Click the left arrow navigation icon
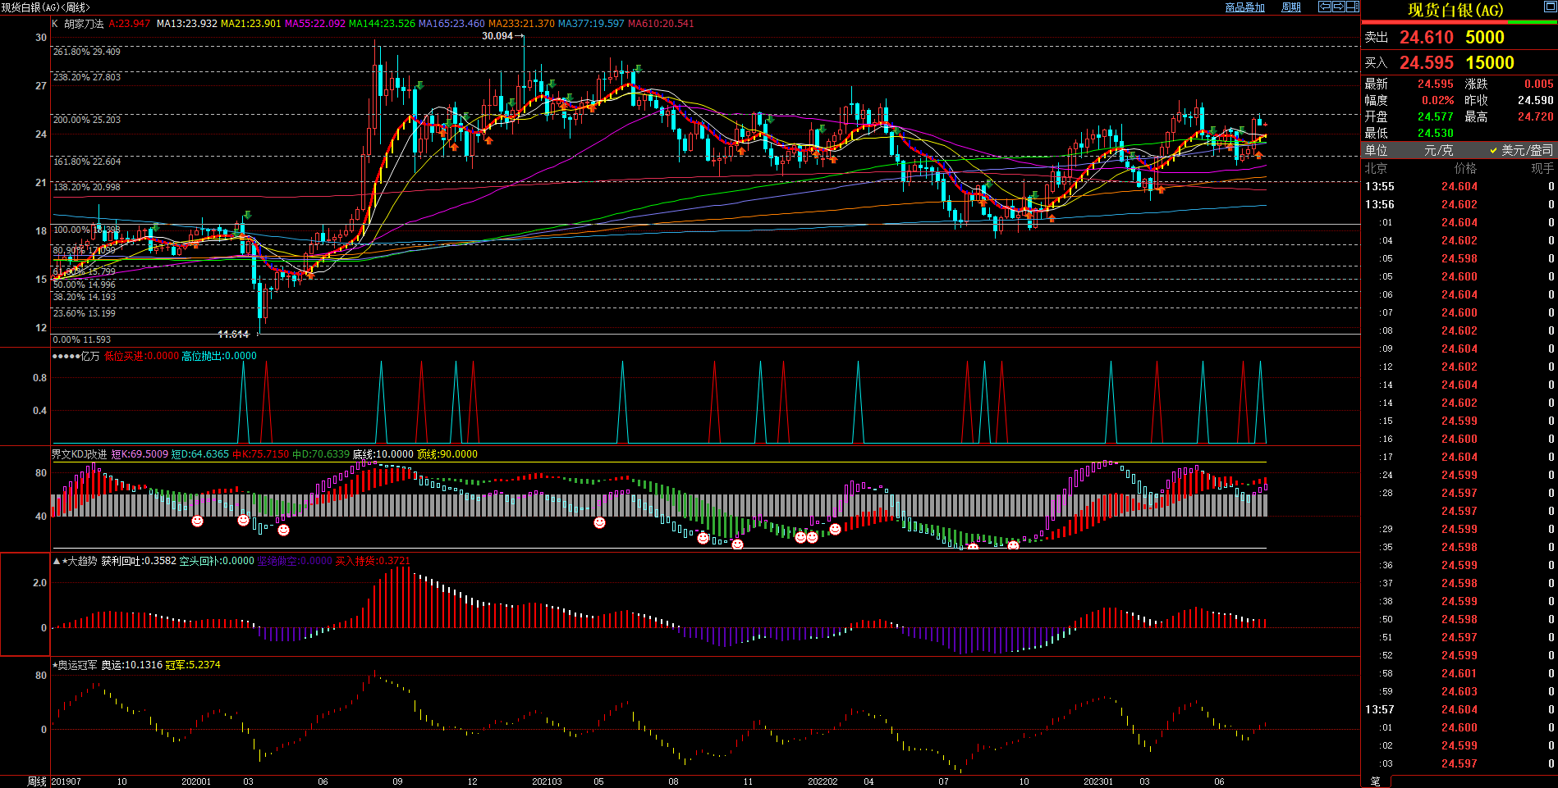The height and width of the screenshot is (788, 1558). 1324,7
